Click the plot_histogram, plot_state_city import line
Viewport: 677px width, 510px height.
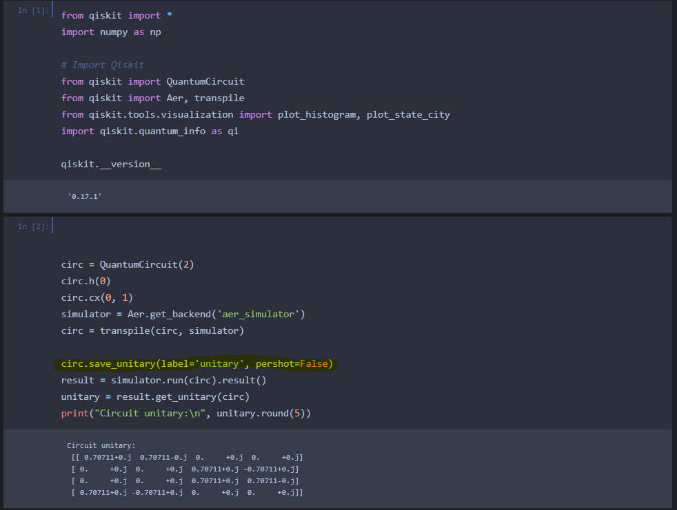(255, 115)
